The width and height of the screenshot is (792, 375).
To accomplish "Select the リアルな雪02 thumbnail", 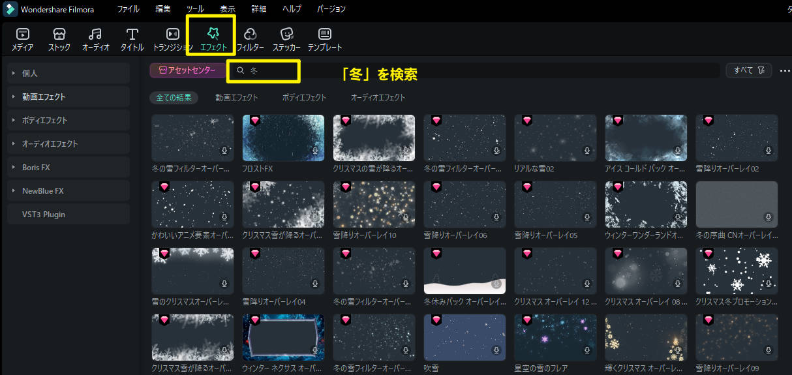I will (x=555, y=138).
